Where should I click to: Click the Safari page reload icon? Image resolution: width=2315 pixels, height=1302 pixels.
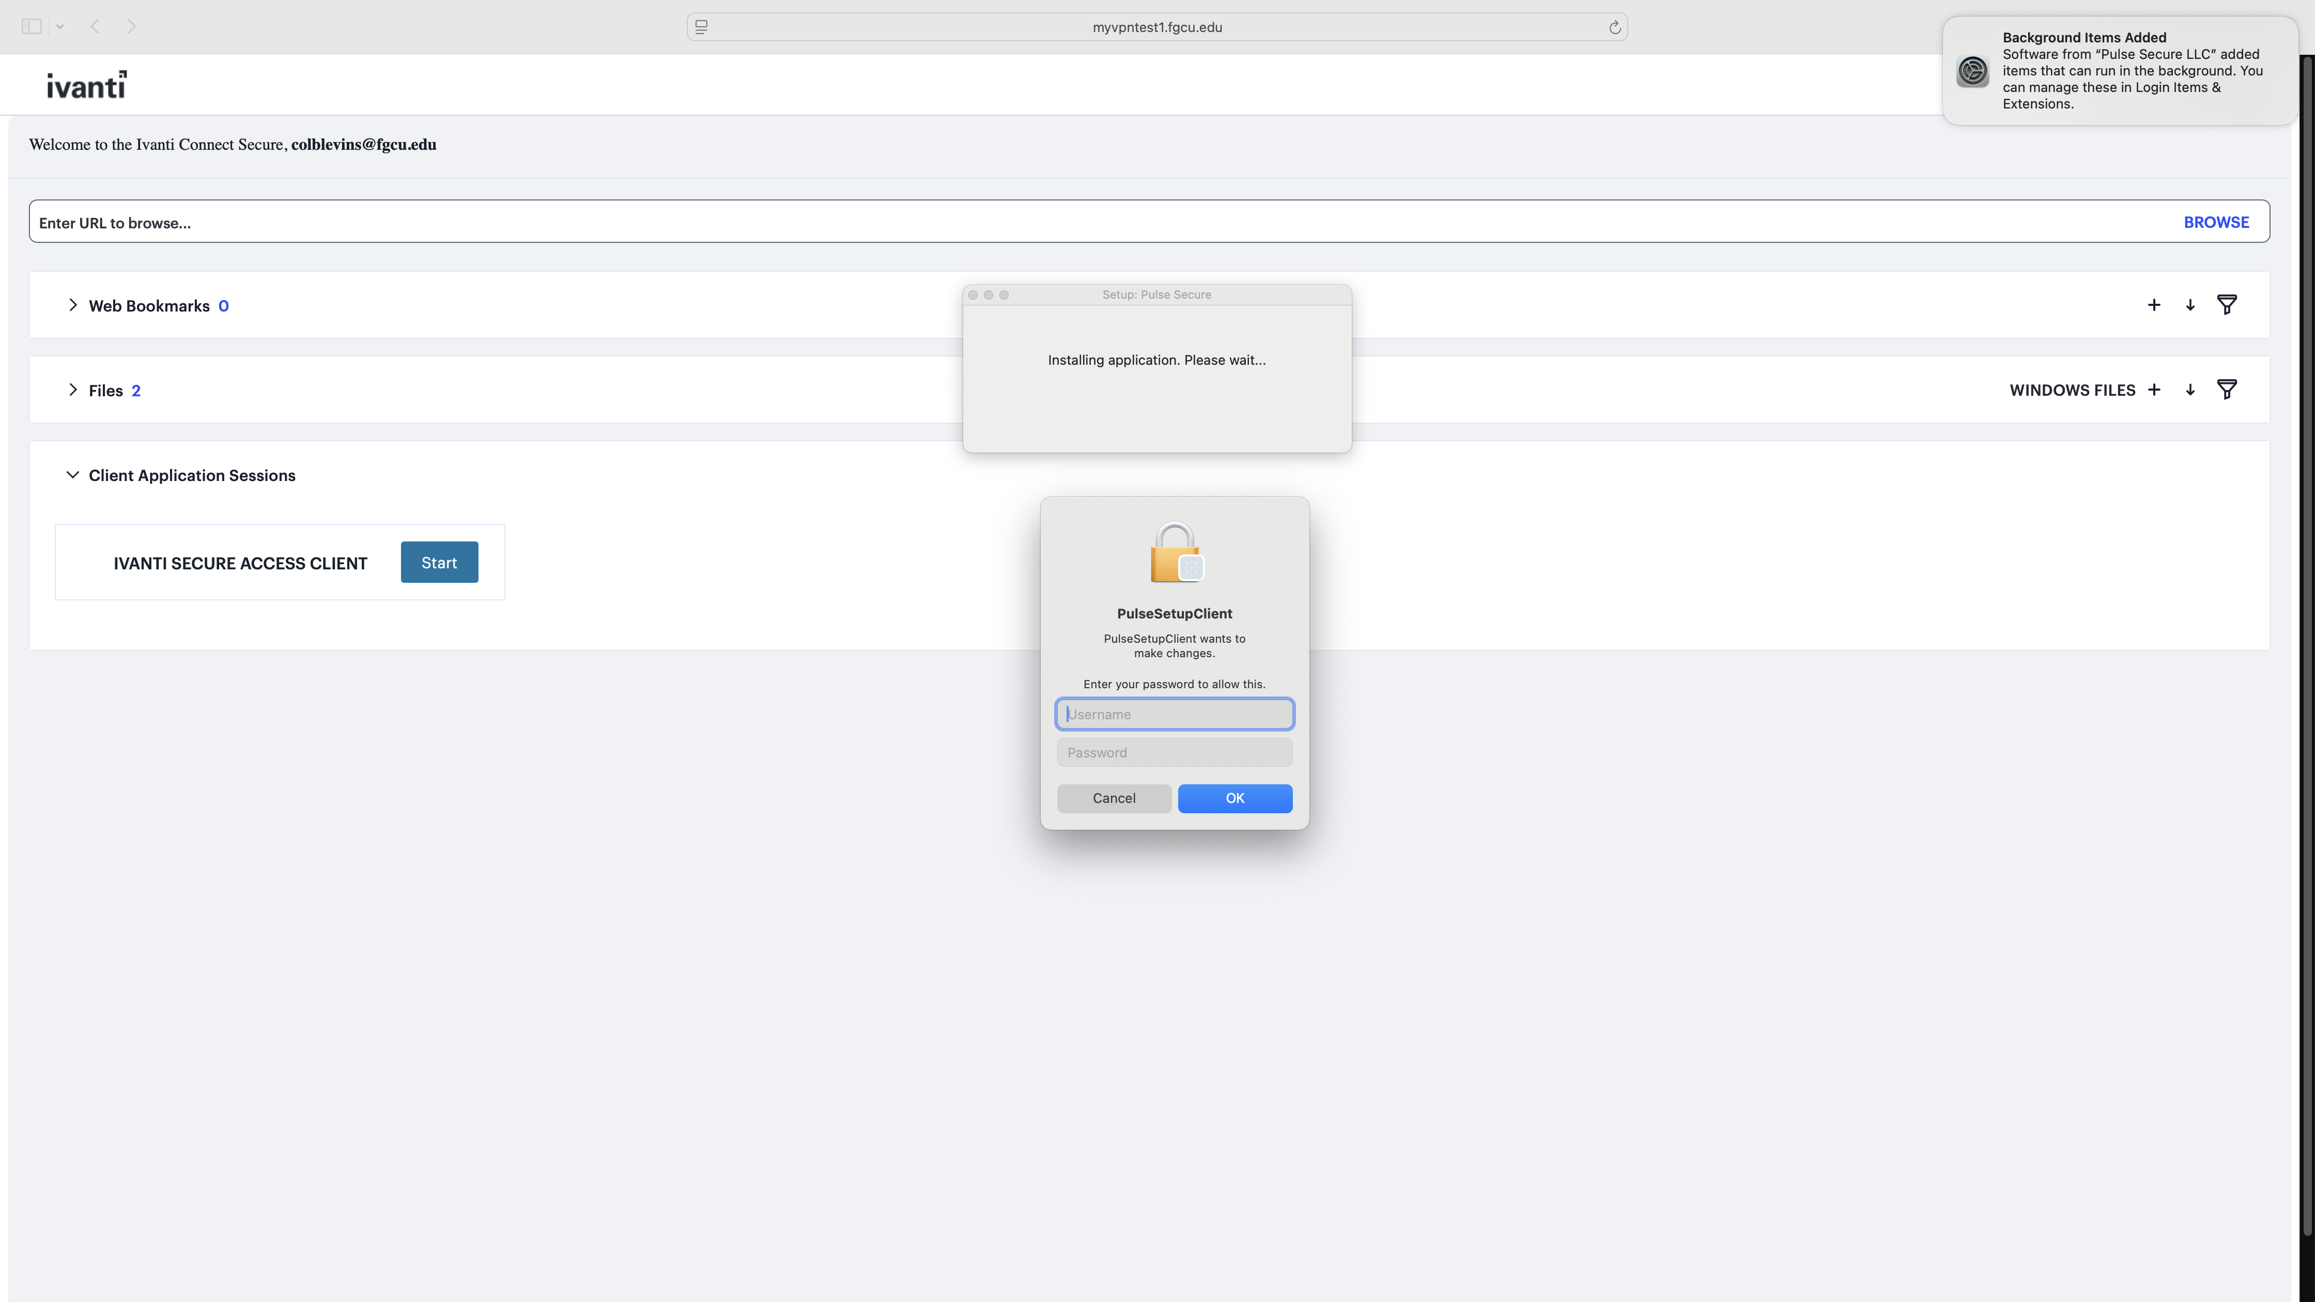[x=1614, y=27]
